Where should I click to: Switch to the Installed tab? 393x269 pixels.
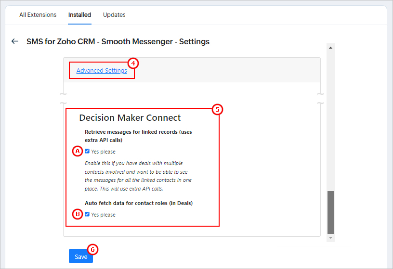[79, 15]
